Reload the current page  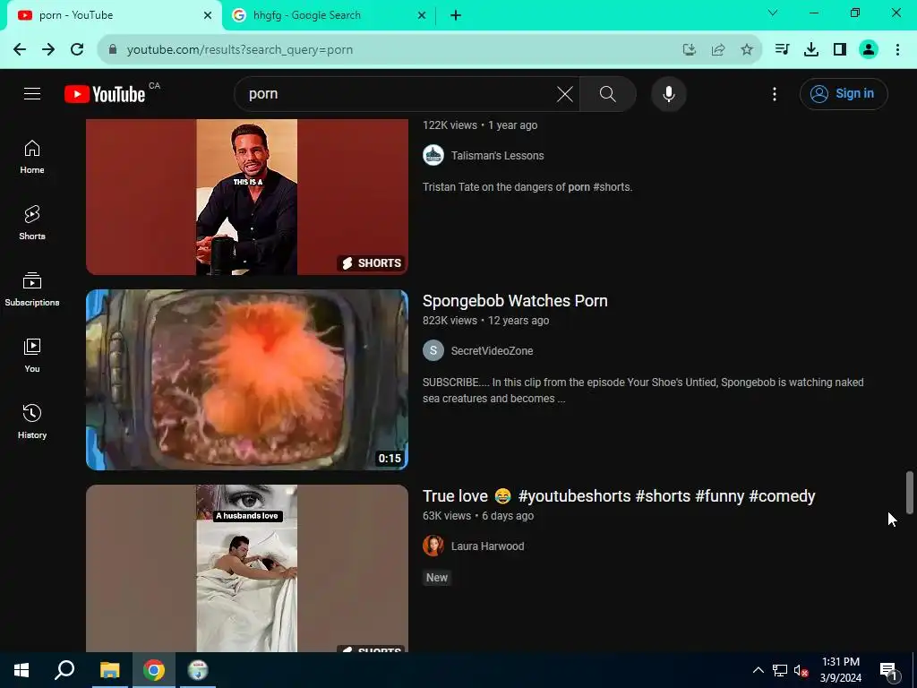pos(77,50)
